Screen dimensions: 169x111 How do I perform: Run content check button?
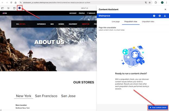(x=158, y=107)
